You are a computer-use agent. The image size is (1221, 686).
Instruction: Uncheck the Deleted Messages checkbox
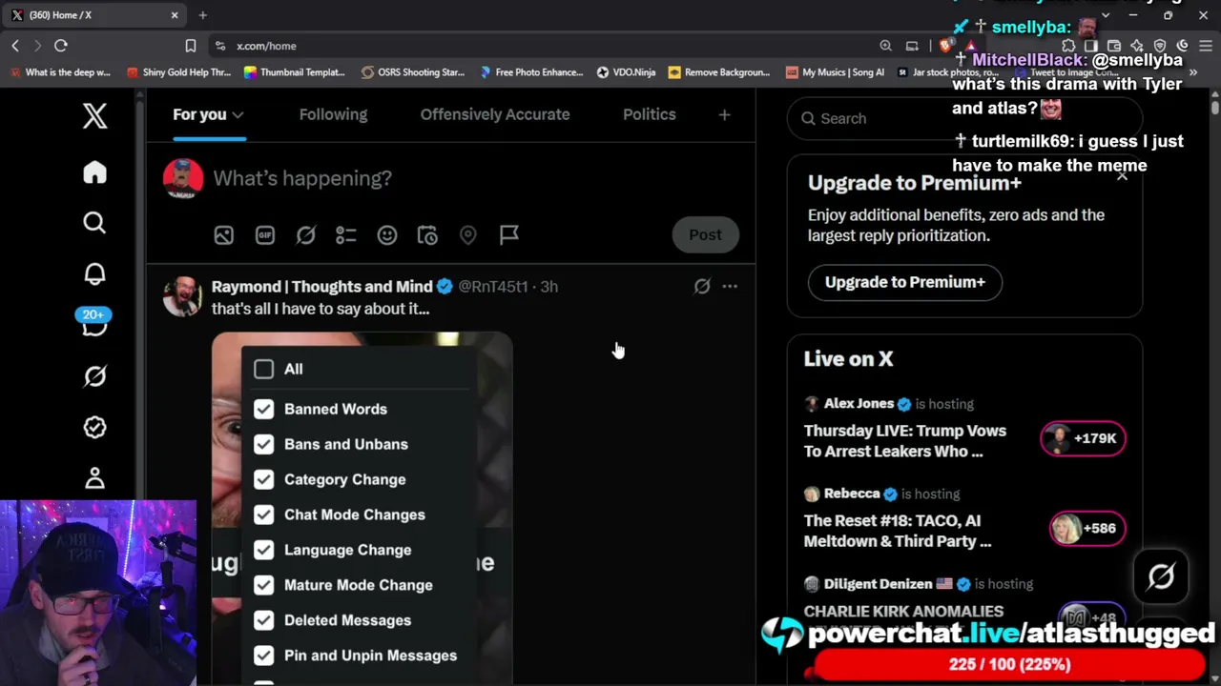[x=263, y=620]
